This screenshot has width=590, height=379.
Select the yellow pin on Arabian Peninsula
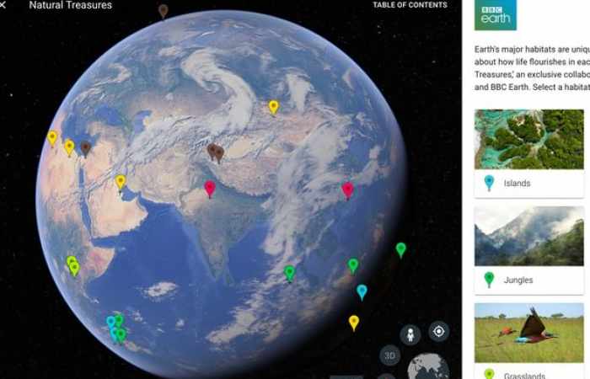[x=121, y=182]
